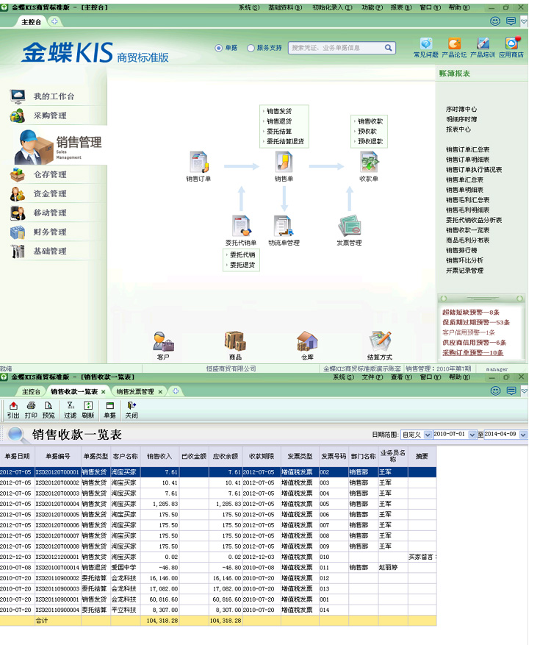Image resolution: width=551 pixels, height=645 pixels.
Task: Open 财务管理 in the left sidebar
Action: click(50, 232)
